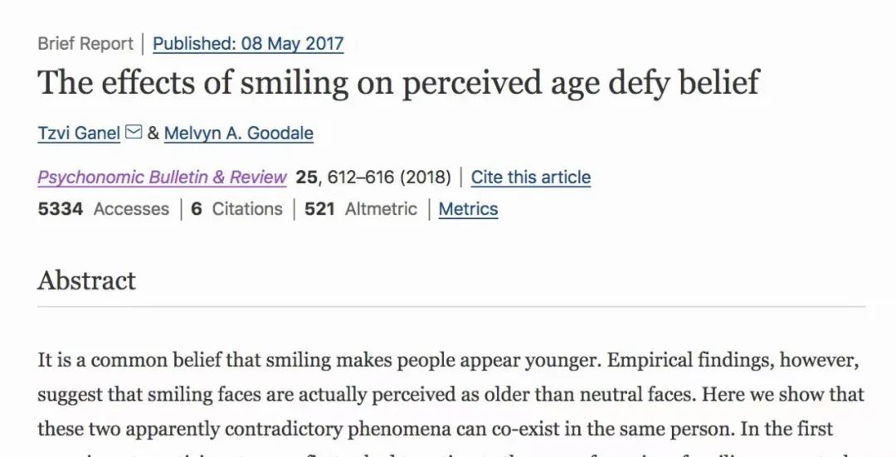Visit the Psychonomic Bulletin & Review journal link
Image resolution: width=896 pixels, height=457 pixels.
coord(162,177)
